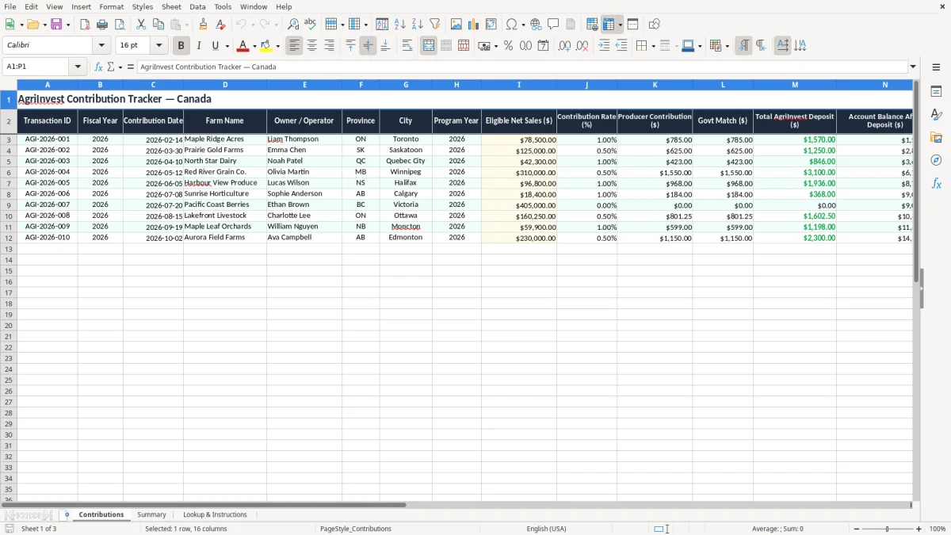
Task: Toggle Left-To-Right text direction
Action: (743, 46)
